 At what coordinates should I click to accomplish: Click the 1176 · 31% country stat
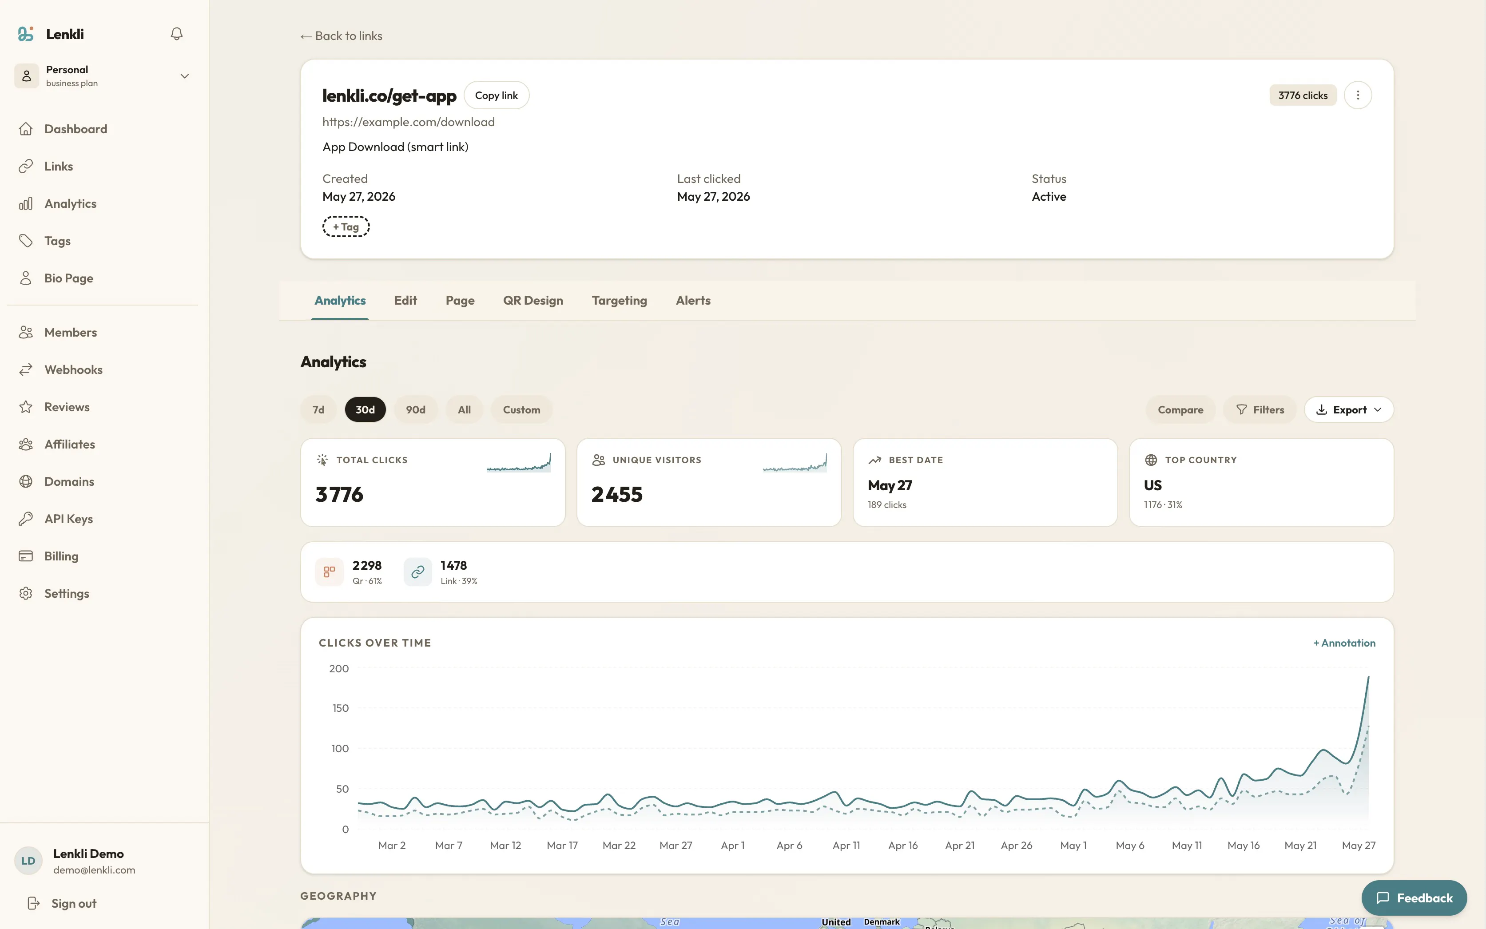point(1163,505)
